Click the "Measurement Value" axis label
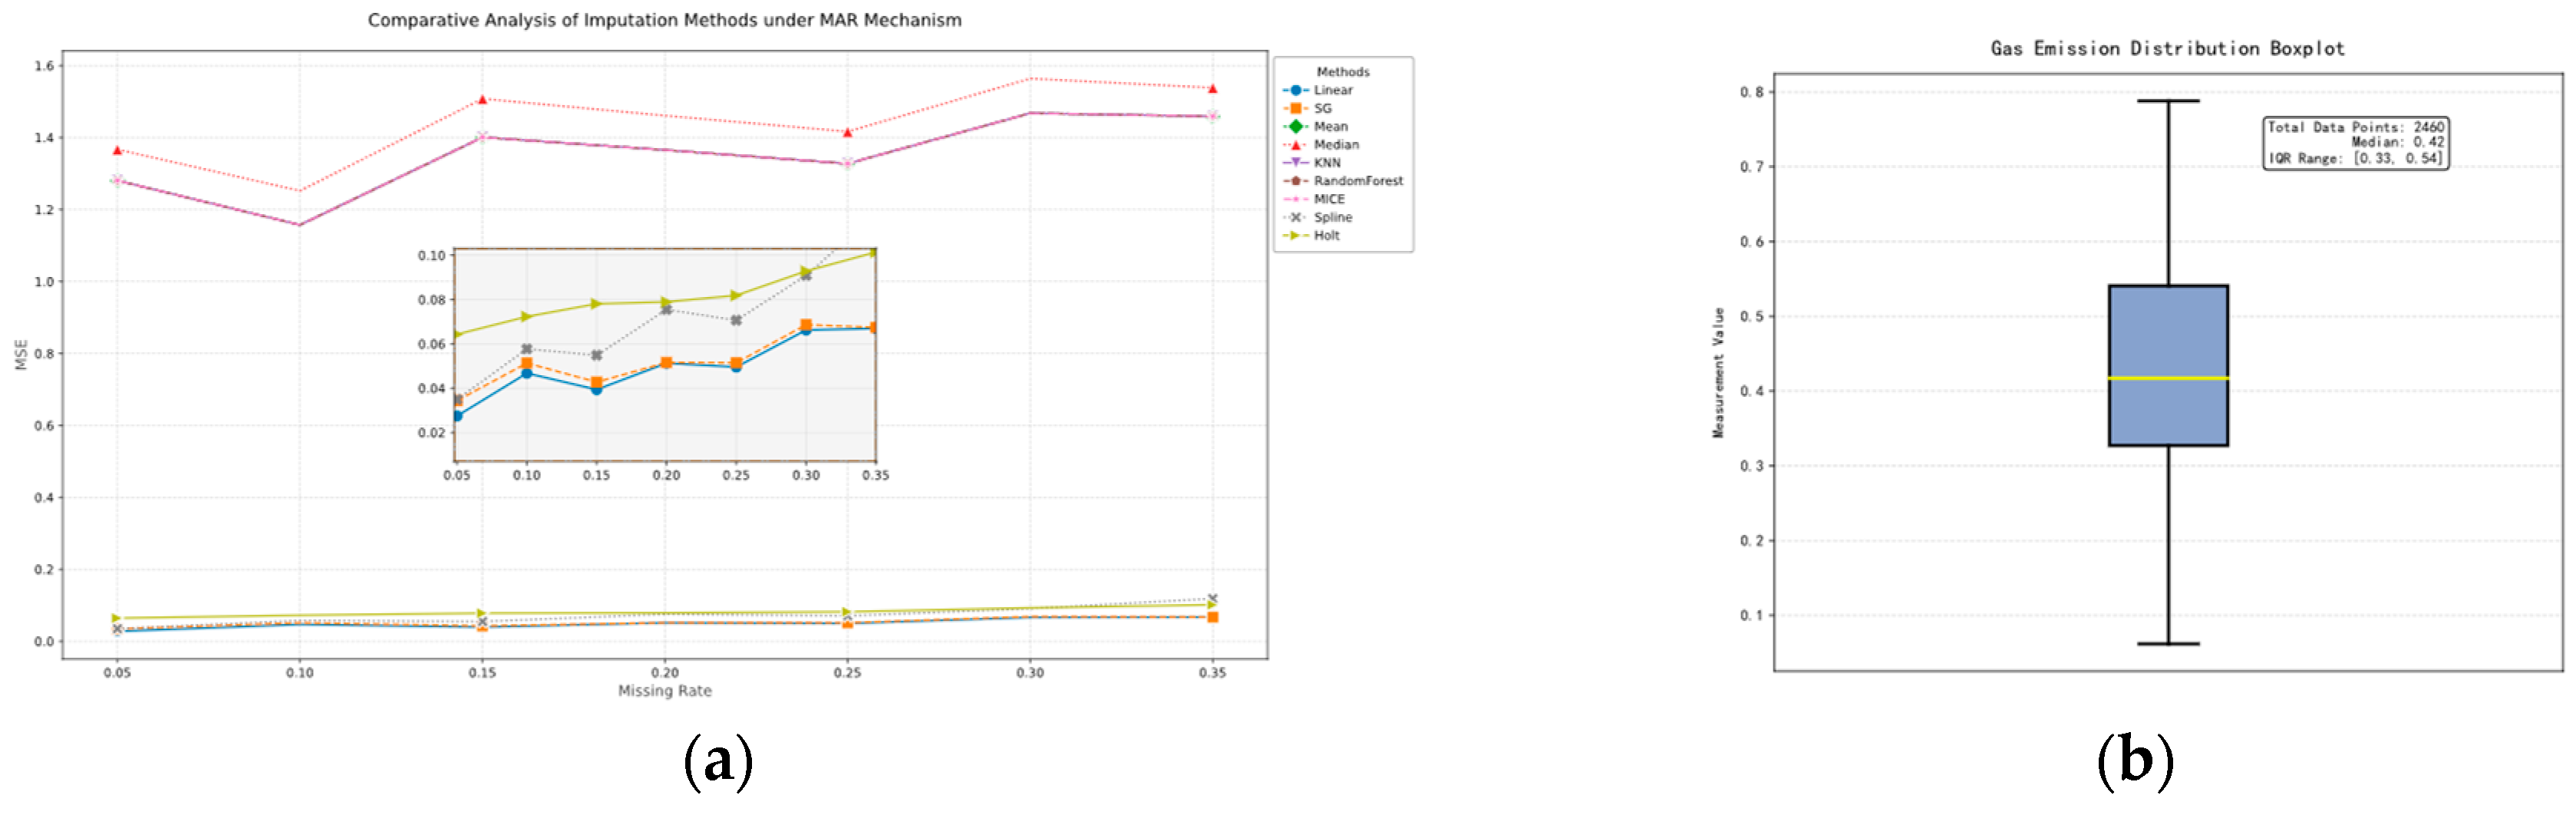Image resolution: width=2576 pixels, height=815 pixels. (1718, 372)
